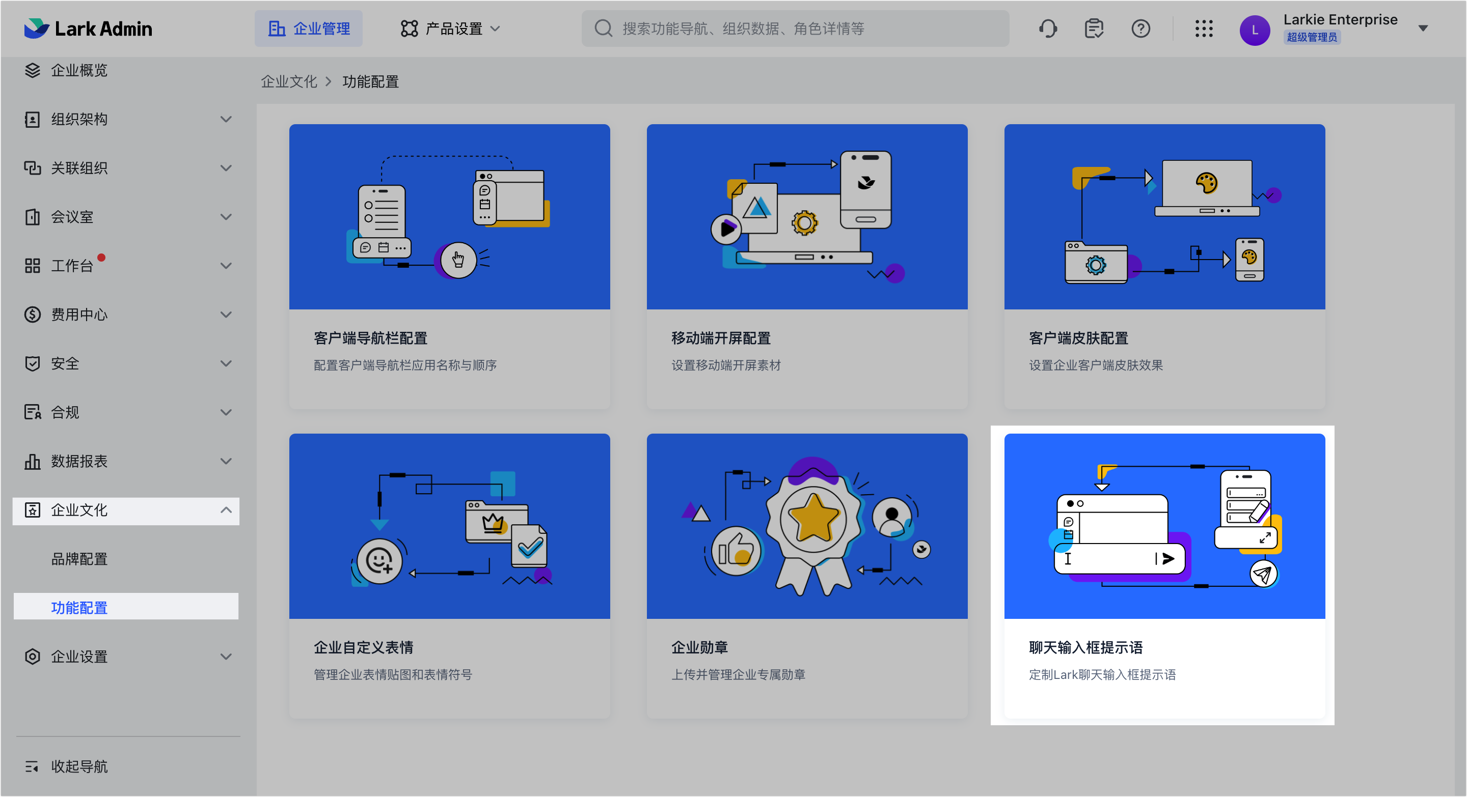Open the apps grid icon

[x=1204, y=29]
